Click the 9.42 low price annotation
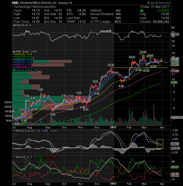This screenshot has width=183, height=186. click(x=121, y=86)
